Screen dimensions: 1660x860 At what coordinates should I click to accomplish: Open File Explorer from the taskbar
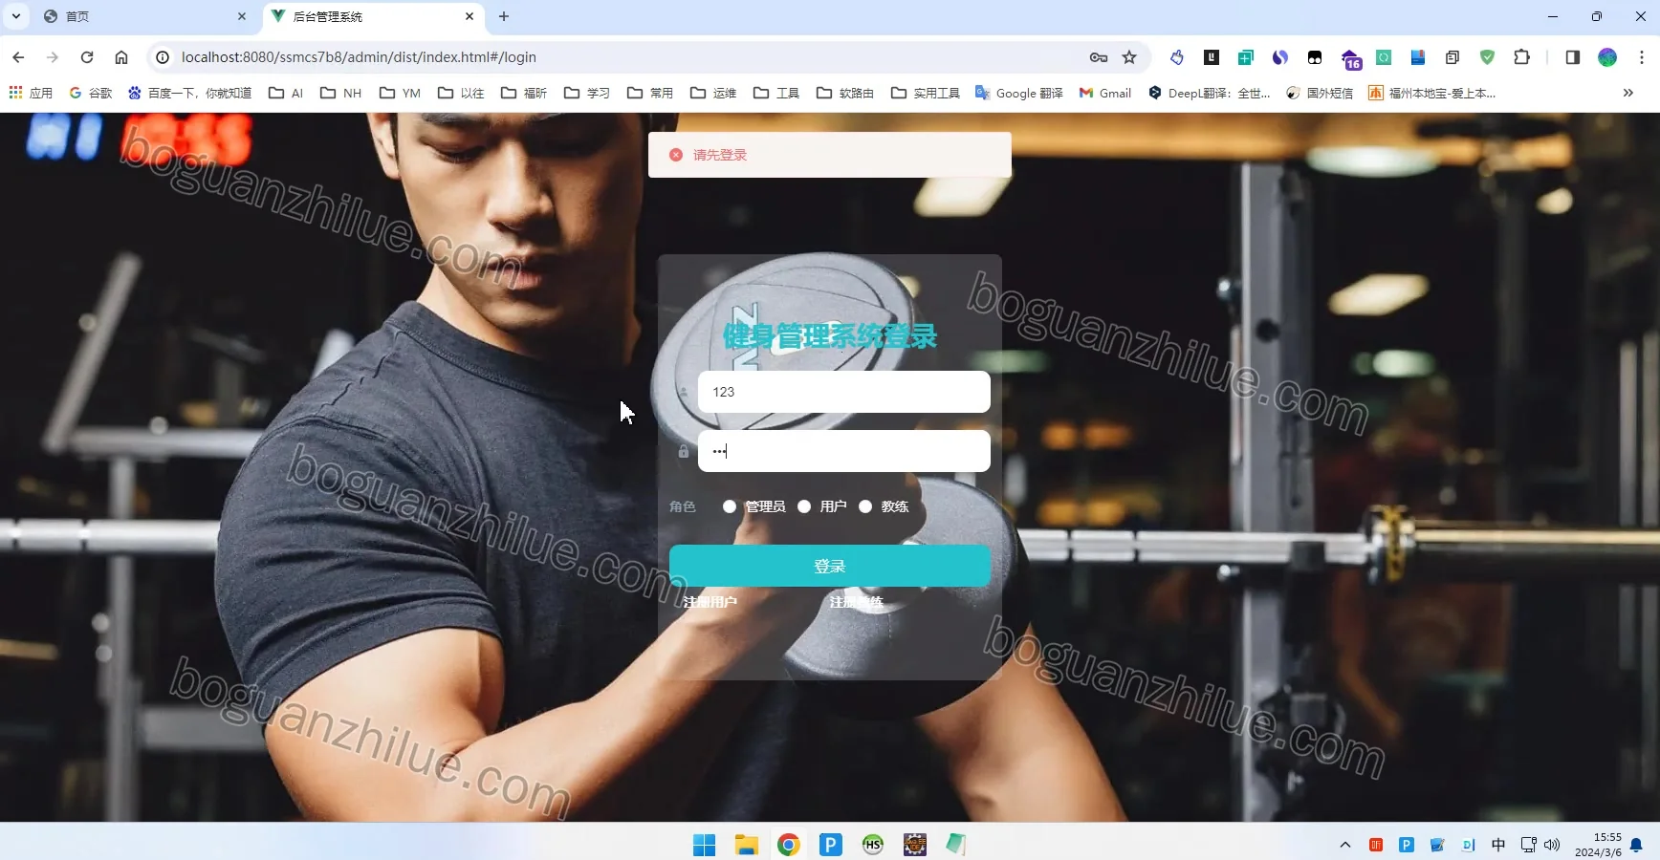747,845
